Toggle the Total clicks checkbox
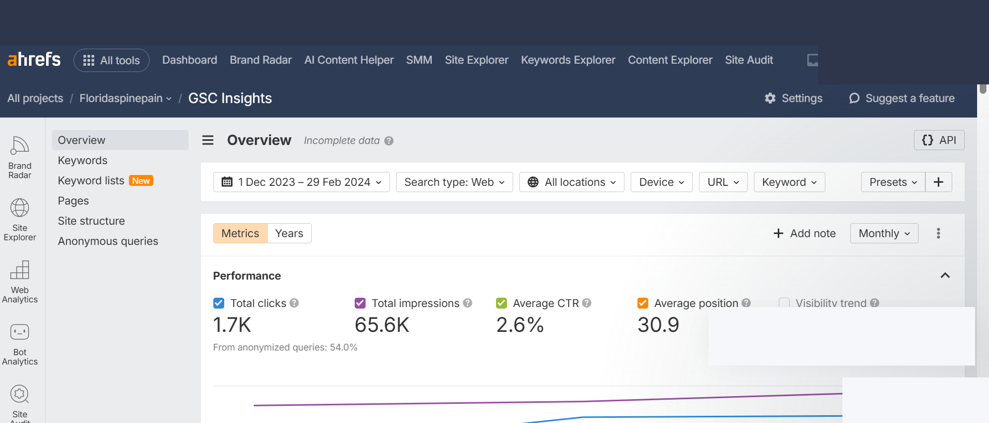 click(219, 303)
